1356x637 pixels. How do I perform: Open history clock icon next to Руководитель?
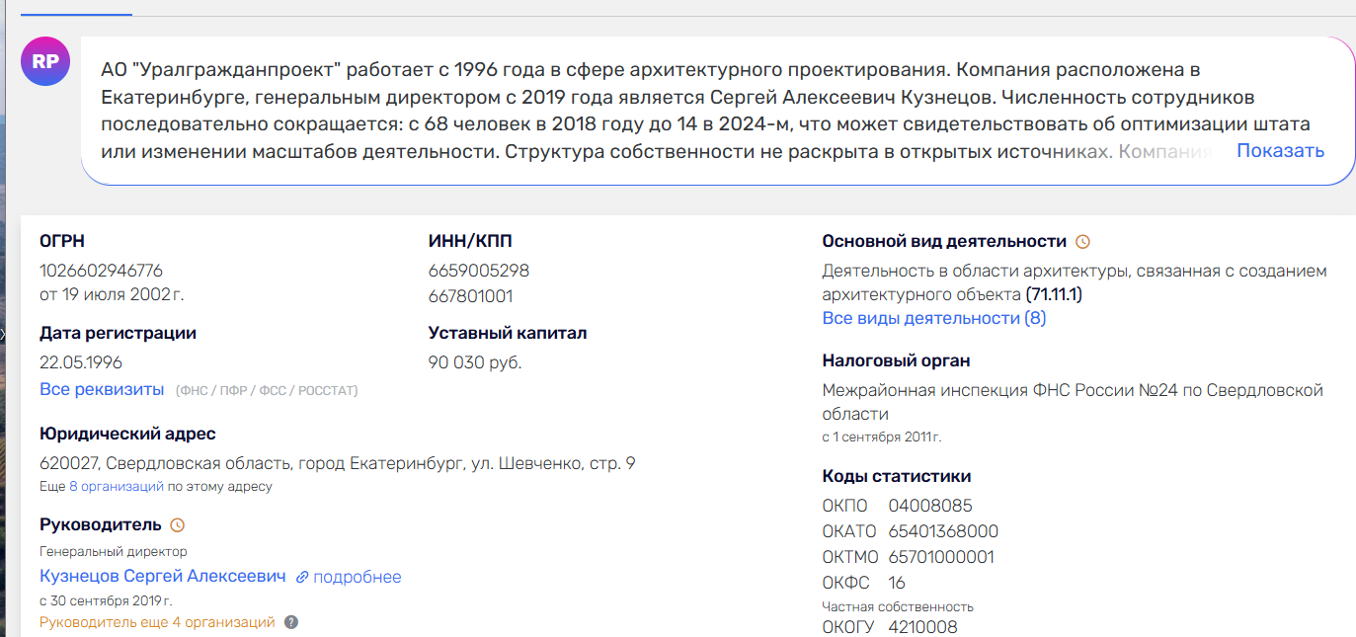point(178,525)
